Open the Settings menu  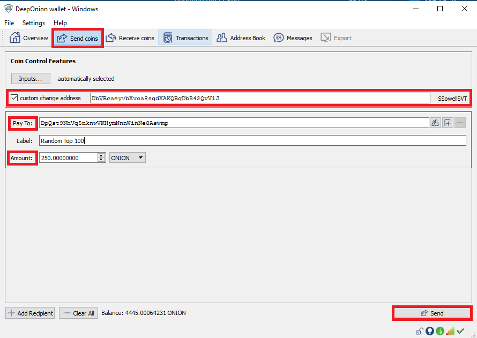click(34, 23)
